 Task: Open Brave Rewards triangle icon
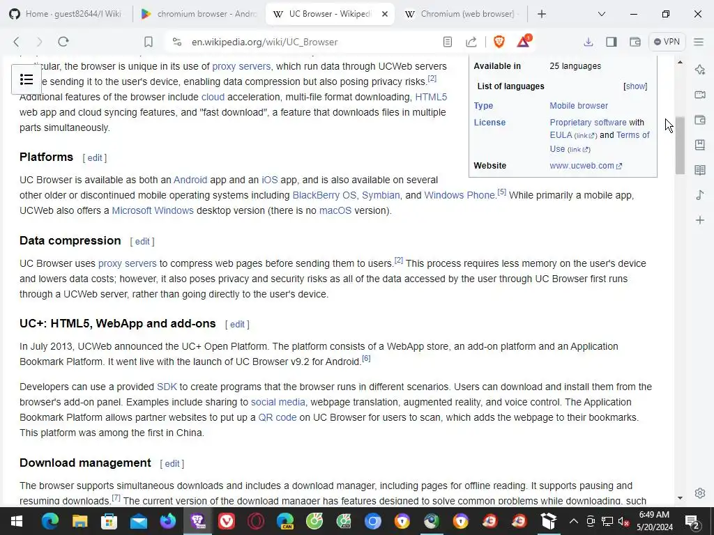click(x=524, y=41)
